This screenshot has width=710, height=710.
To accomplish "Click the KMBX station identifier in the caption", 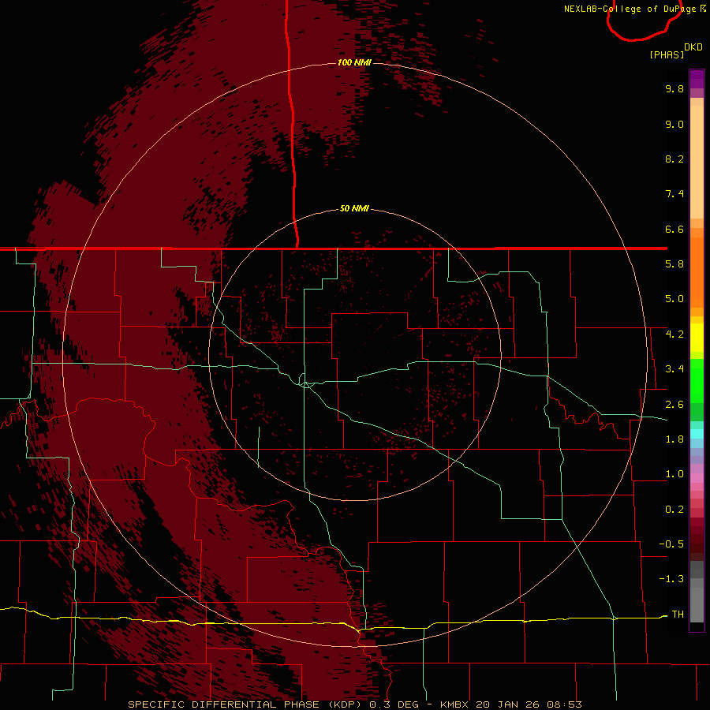I will click(454, 704).
